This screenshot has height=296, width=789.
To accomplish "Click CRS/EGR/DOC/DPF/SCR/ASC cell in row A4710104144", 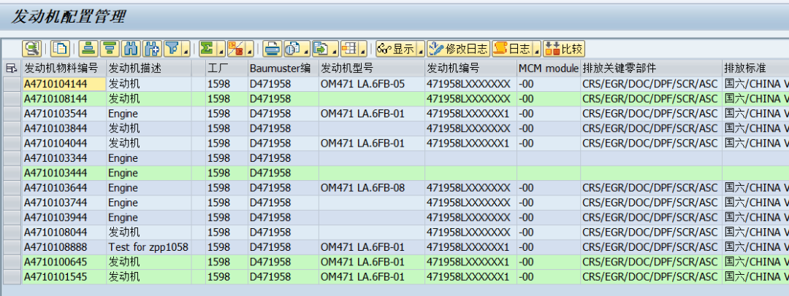I will pyautogui.click(x=651, y=84).
